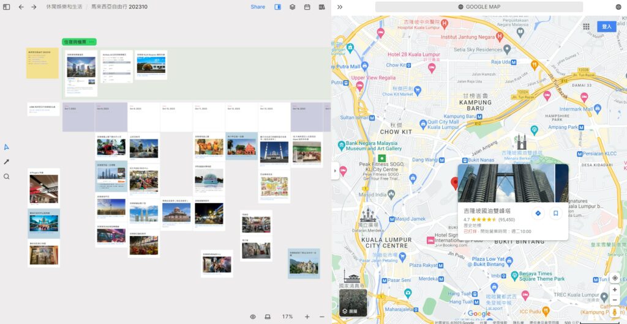Click Hospital Kuala Lumpur marker icon
The height and width of the screenshot is (324, 627).
pos(444,24)
